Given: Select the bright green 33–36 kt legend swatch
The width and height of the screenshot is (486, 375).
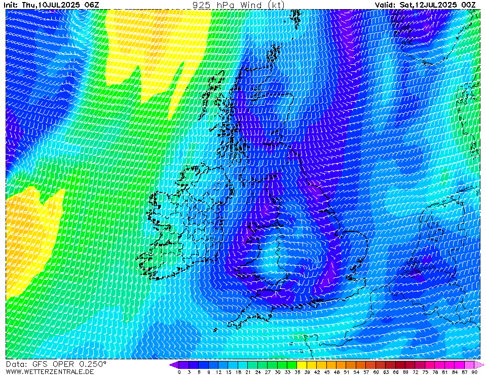Looking at the screenshot, I should click(292, 365).
